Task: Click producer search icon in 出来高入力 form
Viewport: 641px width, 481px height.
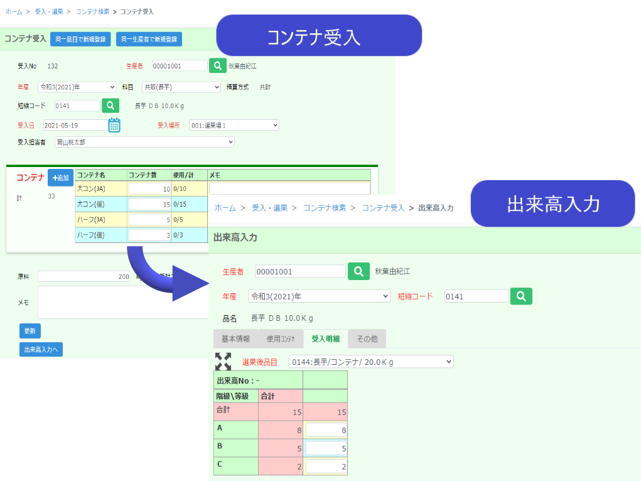Action: pos(358,271)
